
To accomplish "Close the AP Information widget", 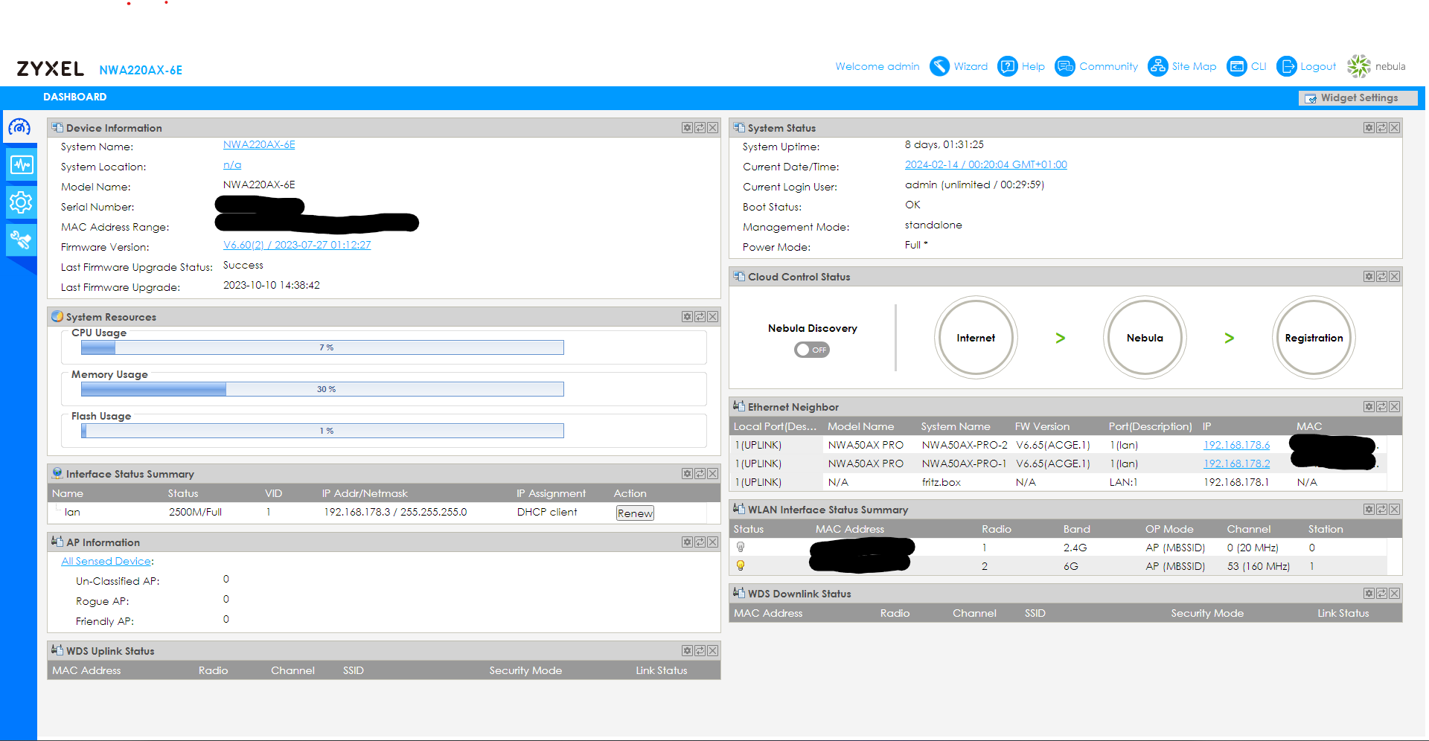I will pyautogui.click(x=712, y=542).
